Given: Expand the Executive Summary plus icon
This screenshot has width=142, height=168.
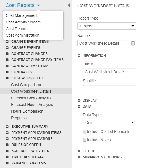Looking at the screenshot, I should click(x=7, y=127).
